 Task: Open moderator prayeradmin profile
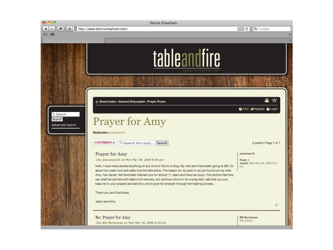(x=117, y=133)
